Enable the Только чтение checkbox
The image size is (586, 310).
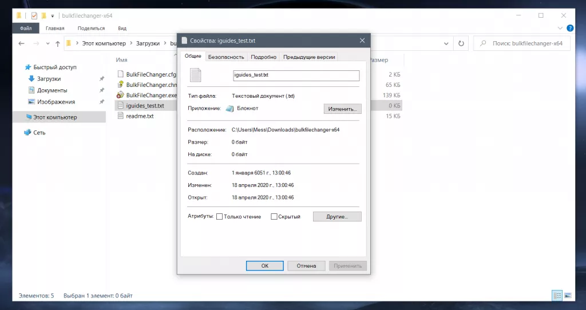tap(220, 217)
